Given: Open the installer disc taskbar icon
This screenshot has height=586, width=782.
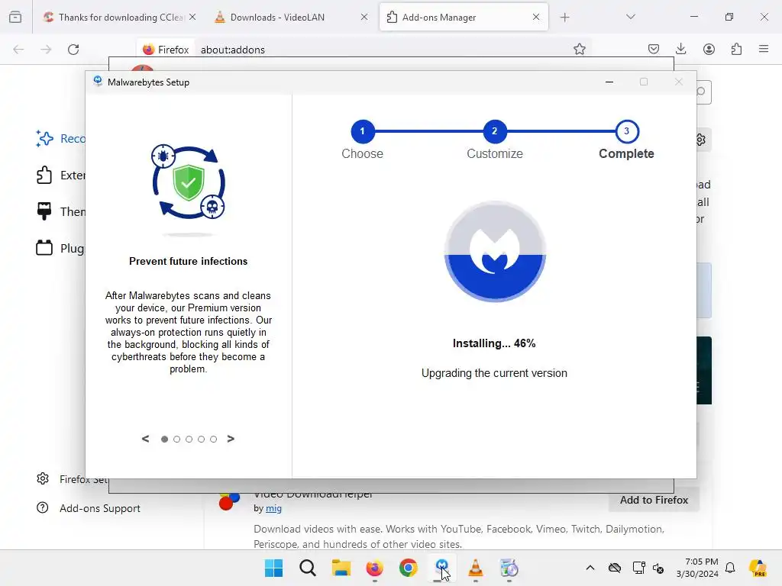Looking at the screenshot, I should [509, 568].
